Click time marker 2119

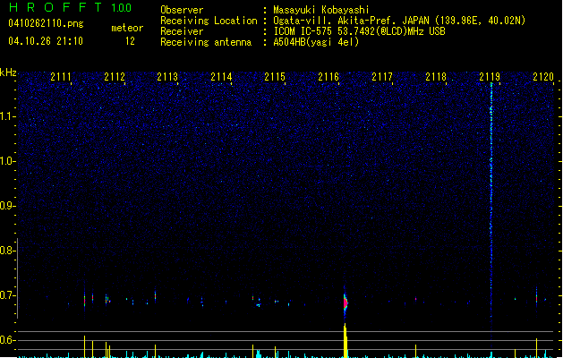coord(490,77)
